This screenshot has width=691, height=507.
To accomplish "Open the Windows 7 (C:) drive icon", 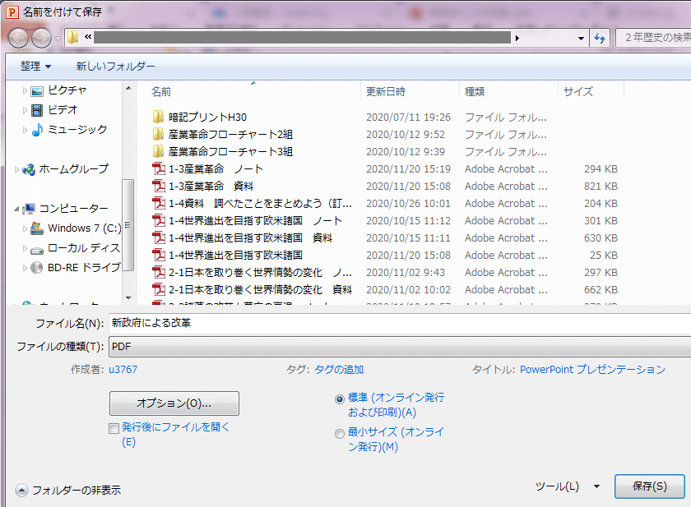I will (x=37, y=228).
